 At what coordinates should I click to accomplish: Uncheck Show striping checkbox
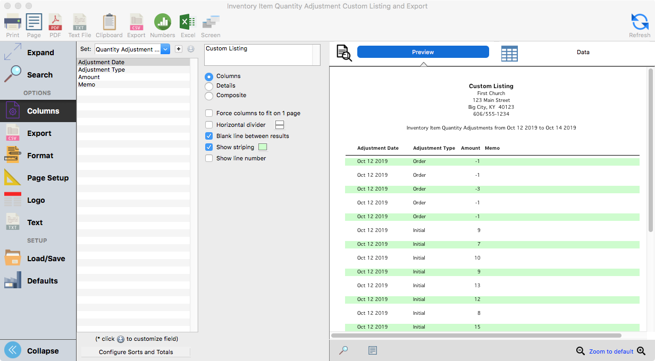[x=209, y=147]
